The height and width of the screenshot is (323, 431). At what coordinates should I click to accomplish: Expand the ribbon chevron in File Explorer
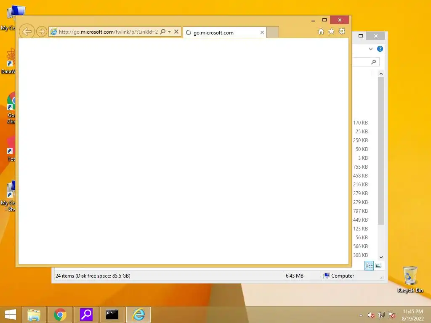pos(370,49)
